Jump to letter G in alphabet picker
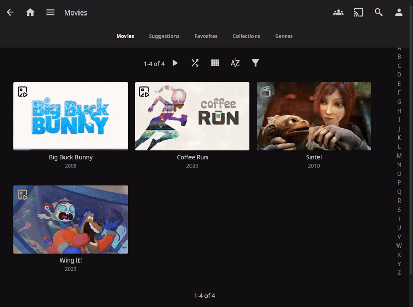This screenshot has height=307, width=413. click(399, 101)
